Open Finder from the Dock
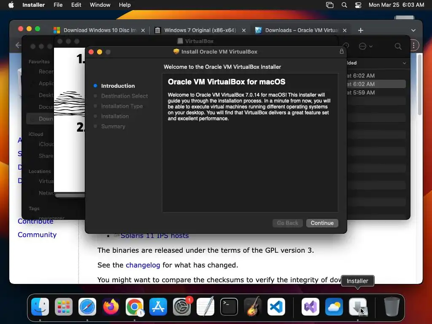 pyautogui.click(x=40, y=307)
